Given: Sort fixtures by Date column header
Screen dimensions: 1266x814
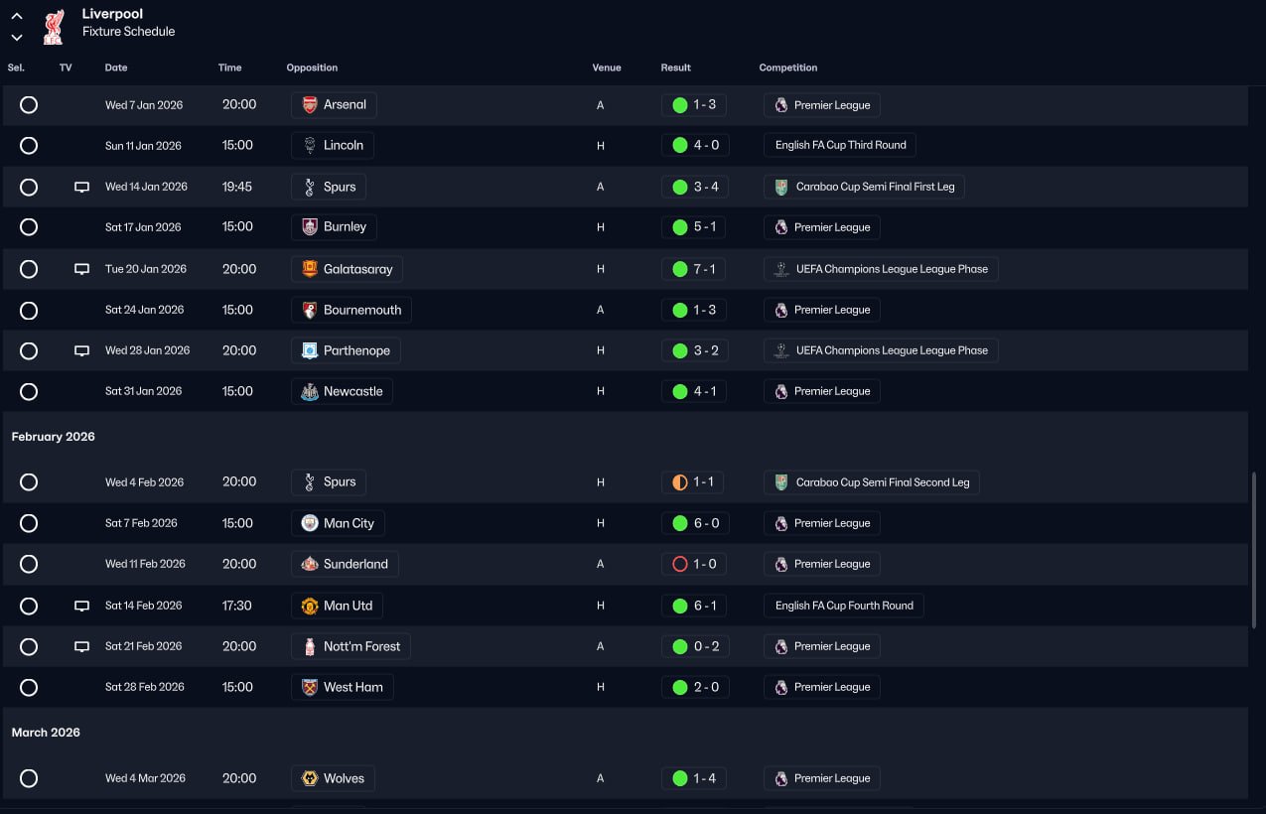Looking at the screenshot, I should 116,68.
